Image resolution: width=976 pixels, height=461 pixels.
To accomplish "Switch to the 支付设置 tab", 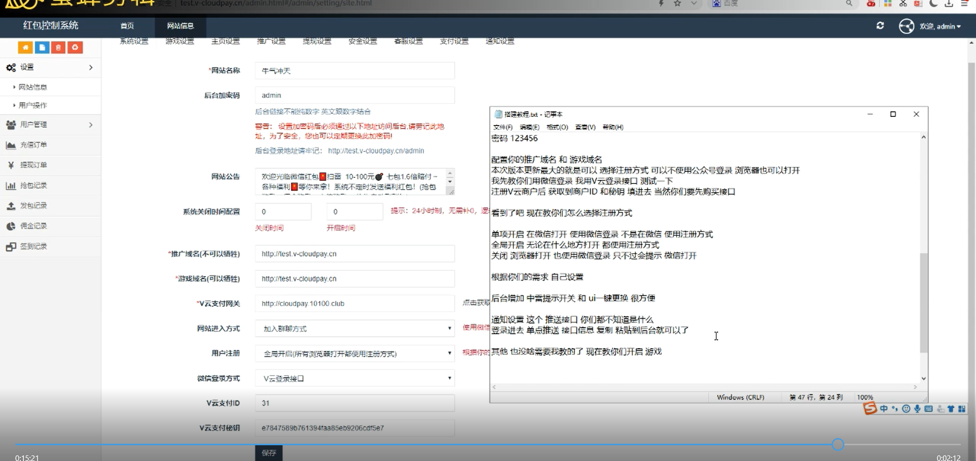I will coord(454,41).
